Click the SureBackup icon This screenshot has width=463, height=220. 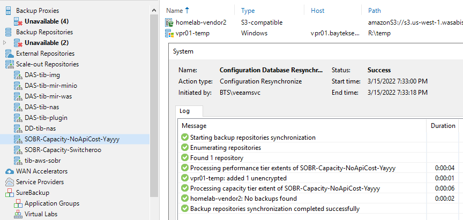[x=10, y=193]
